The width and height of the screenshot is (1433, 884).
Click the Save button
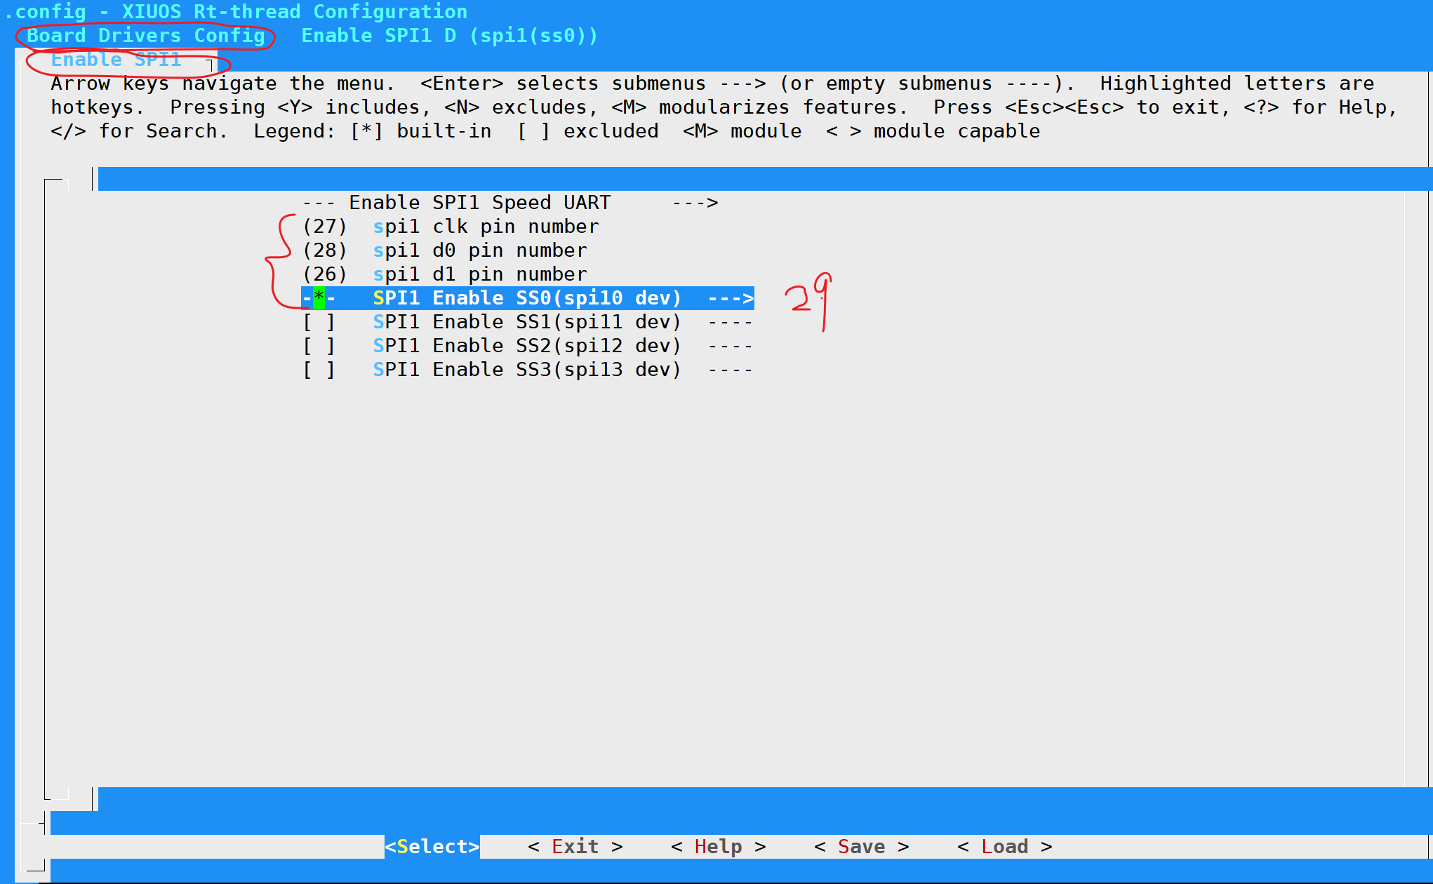coord(862,847)
